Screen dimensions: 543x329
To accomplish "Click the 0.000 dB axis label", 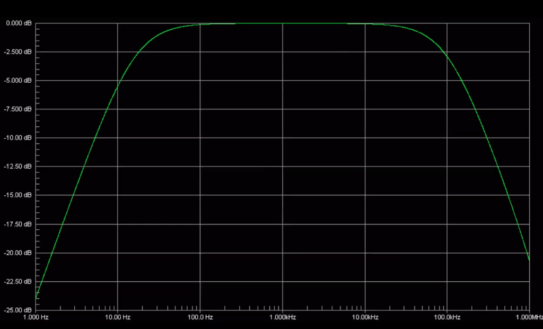I will [x=19, y=23].
